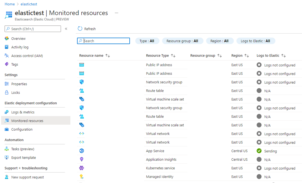
Task: Collapse the sidebar with double chevron
Action: point(66,29)
